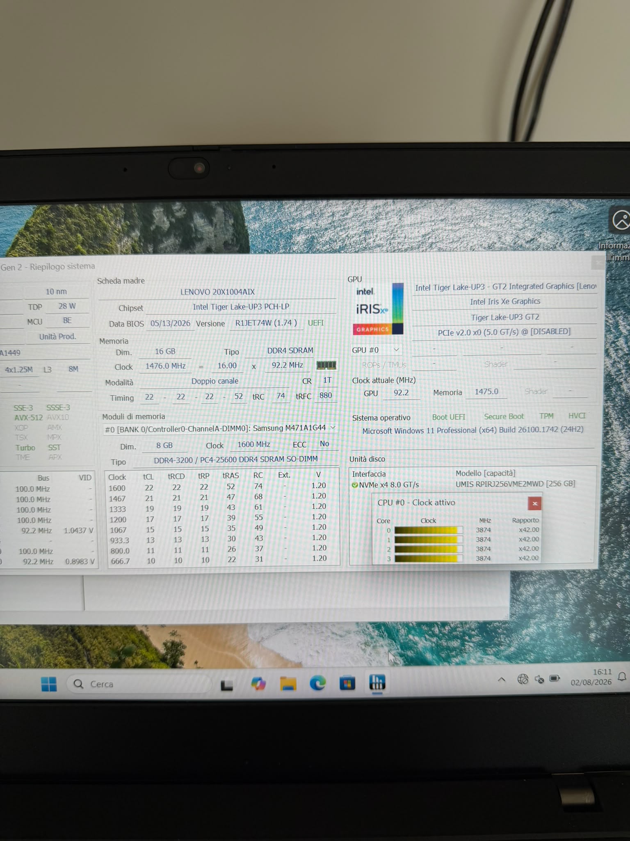630x841 pixels.
Task: Click memory clock value 1476.0 MHz
Action: (x=165, y=366)
